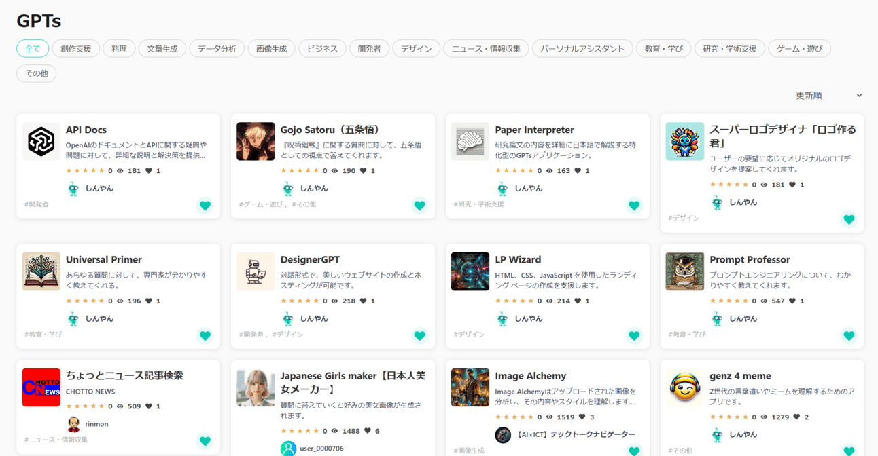Click the genz 4 meme emoji icon
Screen dimensions: 878x456
[x=684, y=387]
